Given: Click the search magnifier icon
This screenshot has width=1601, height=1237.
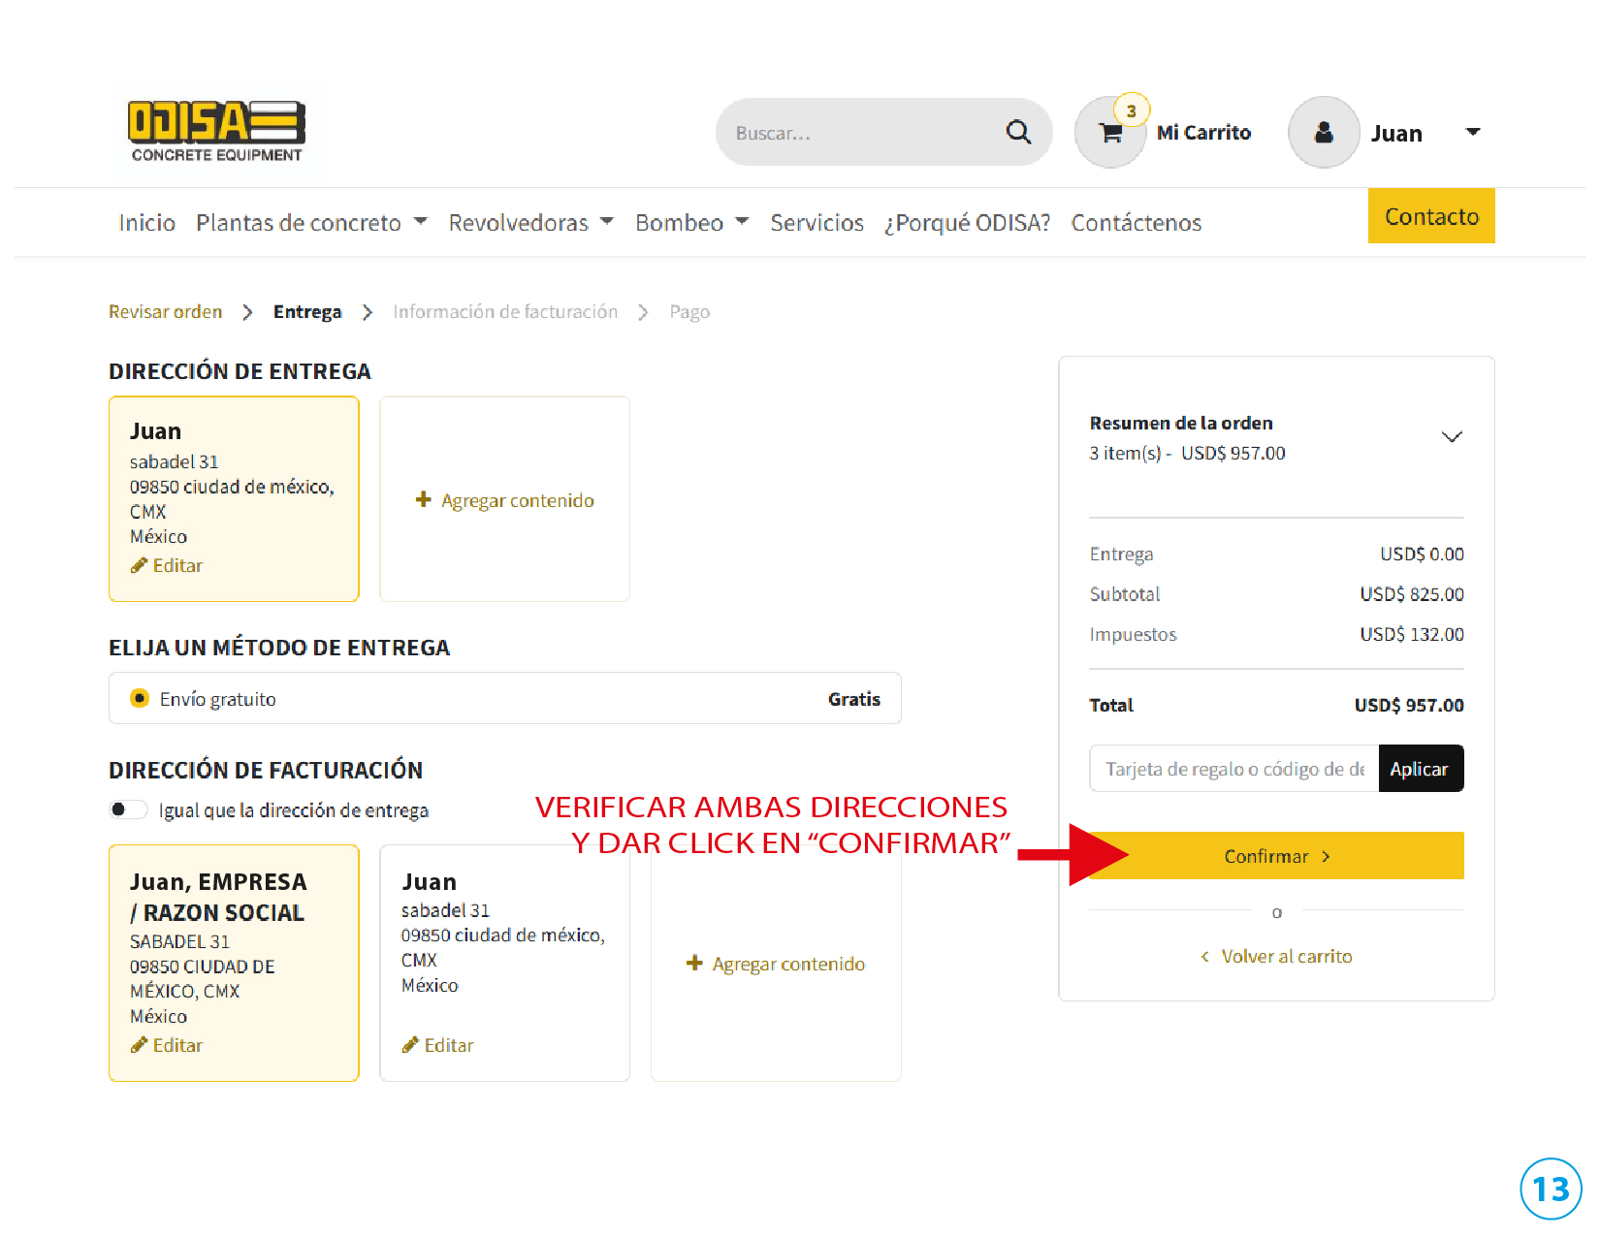Looking at the screenshot, I should pos(1018,132).
